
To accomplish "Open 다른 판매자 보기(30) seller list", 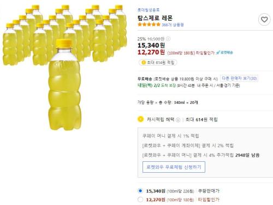I will pyautogui.click(x=239, y=78).
